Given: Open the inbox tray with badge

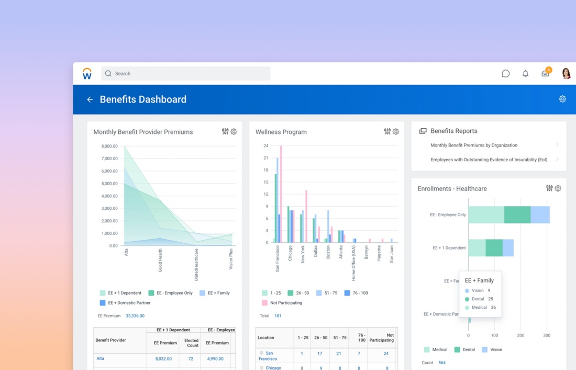Looking at the screenshot, I should [545, 74].
